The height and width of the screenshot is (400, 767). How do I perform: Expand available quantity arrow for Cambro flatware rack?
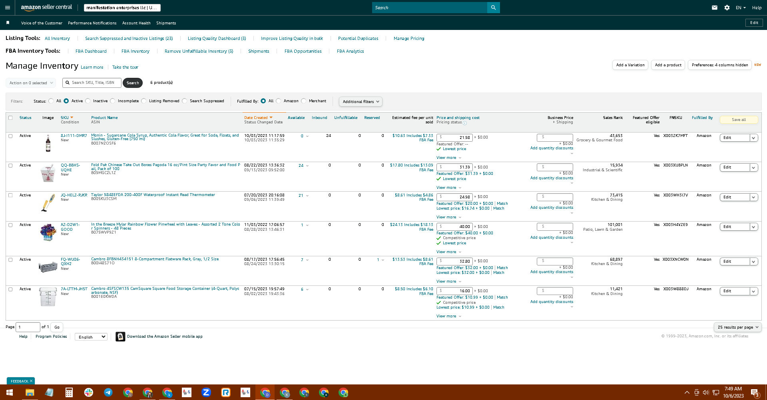click(307, 260)
